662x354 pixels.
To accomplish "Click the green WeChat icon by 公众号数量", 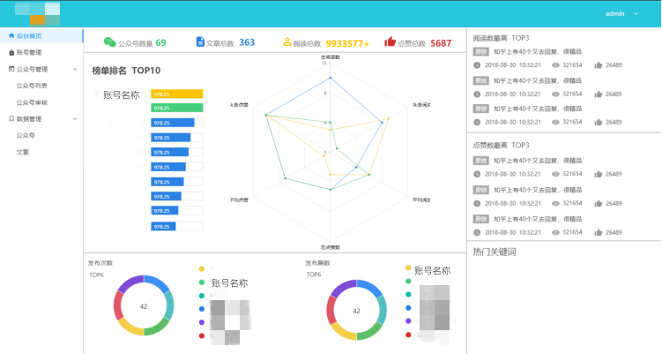I will 109,41.
